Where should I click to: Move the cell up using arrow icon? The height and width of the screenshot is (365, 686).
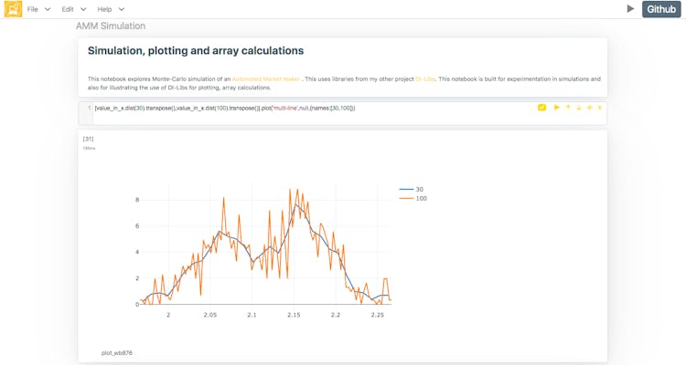(567, 108)
